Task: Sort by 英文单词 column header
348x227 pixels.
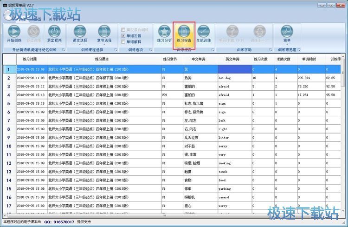Action: point(235,59)
